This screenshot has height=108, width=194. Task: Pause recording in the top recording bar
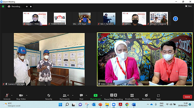(27, 7)
